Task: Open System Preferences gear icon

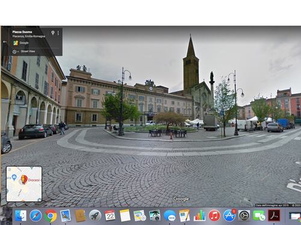Action: coord(244,216)
